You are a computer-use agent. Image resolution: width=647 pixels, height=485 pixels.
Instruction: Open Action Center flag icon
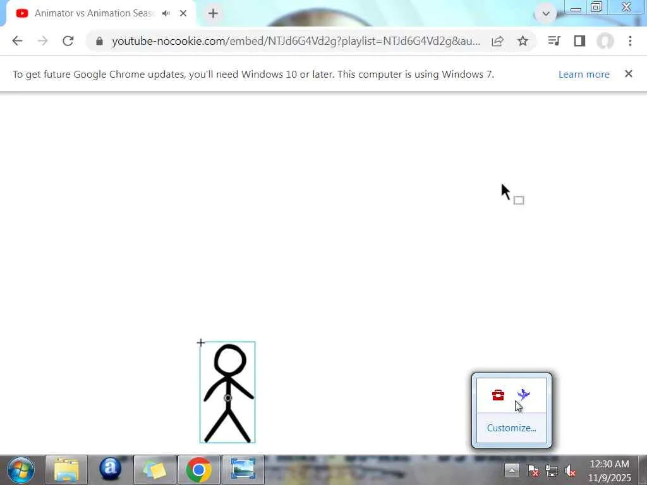coord(533,470)
